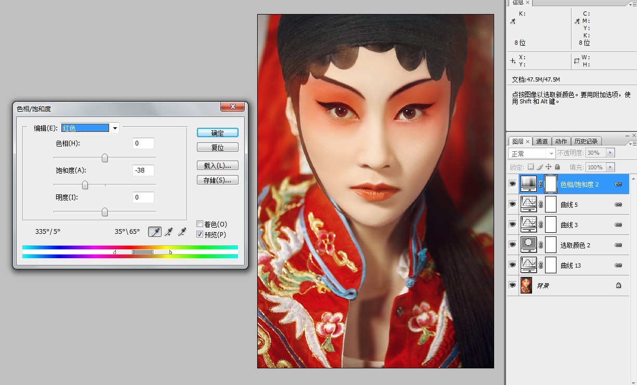Image resolution: width=637 pixels, height=385 pixels.
Task: Click the link icon on 曲线 13 layer
Action: pos(618,265)
